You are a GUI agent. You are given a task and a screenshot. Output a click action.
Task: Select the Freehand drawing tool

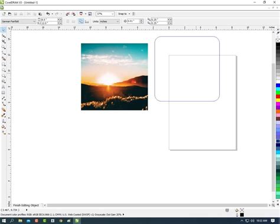point(4,53)
